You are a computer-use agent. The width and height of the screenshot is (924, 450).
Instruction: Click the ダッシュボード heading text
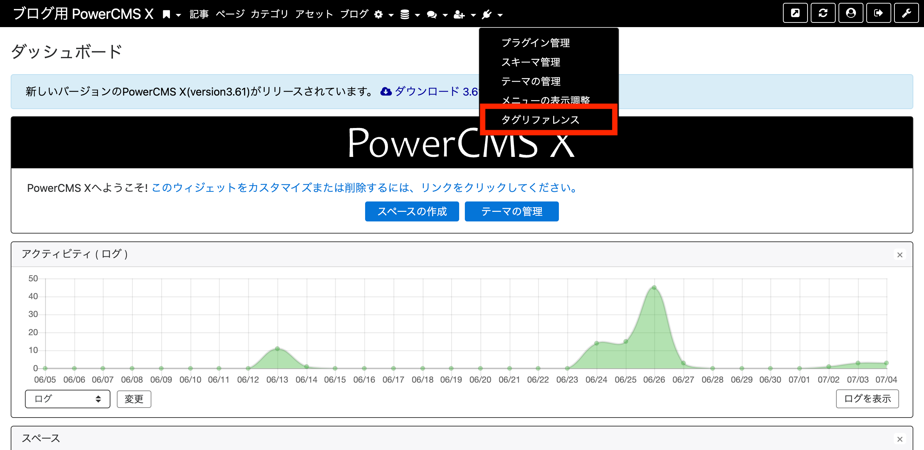coord(67,51)
